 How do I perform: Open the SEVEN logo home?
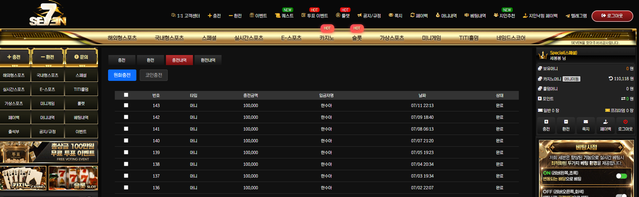(48, 14)
